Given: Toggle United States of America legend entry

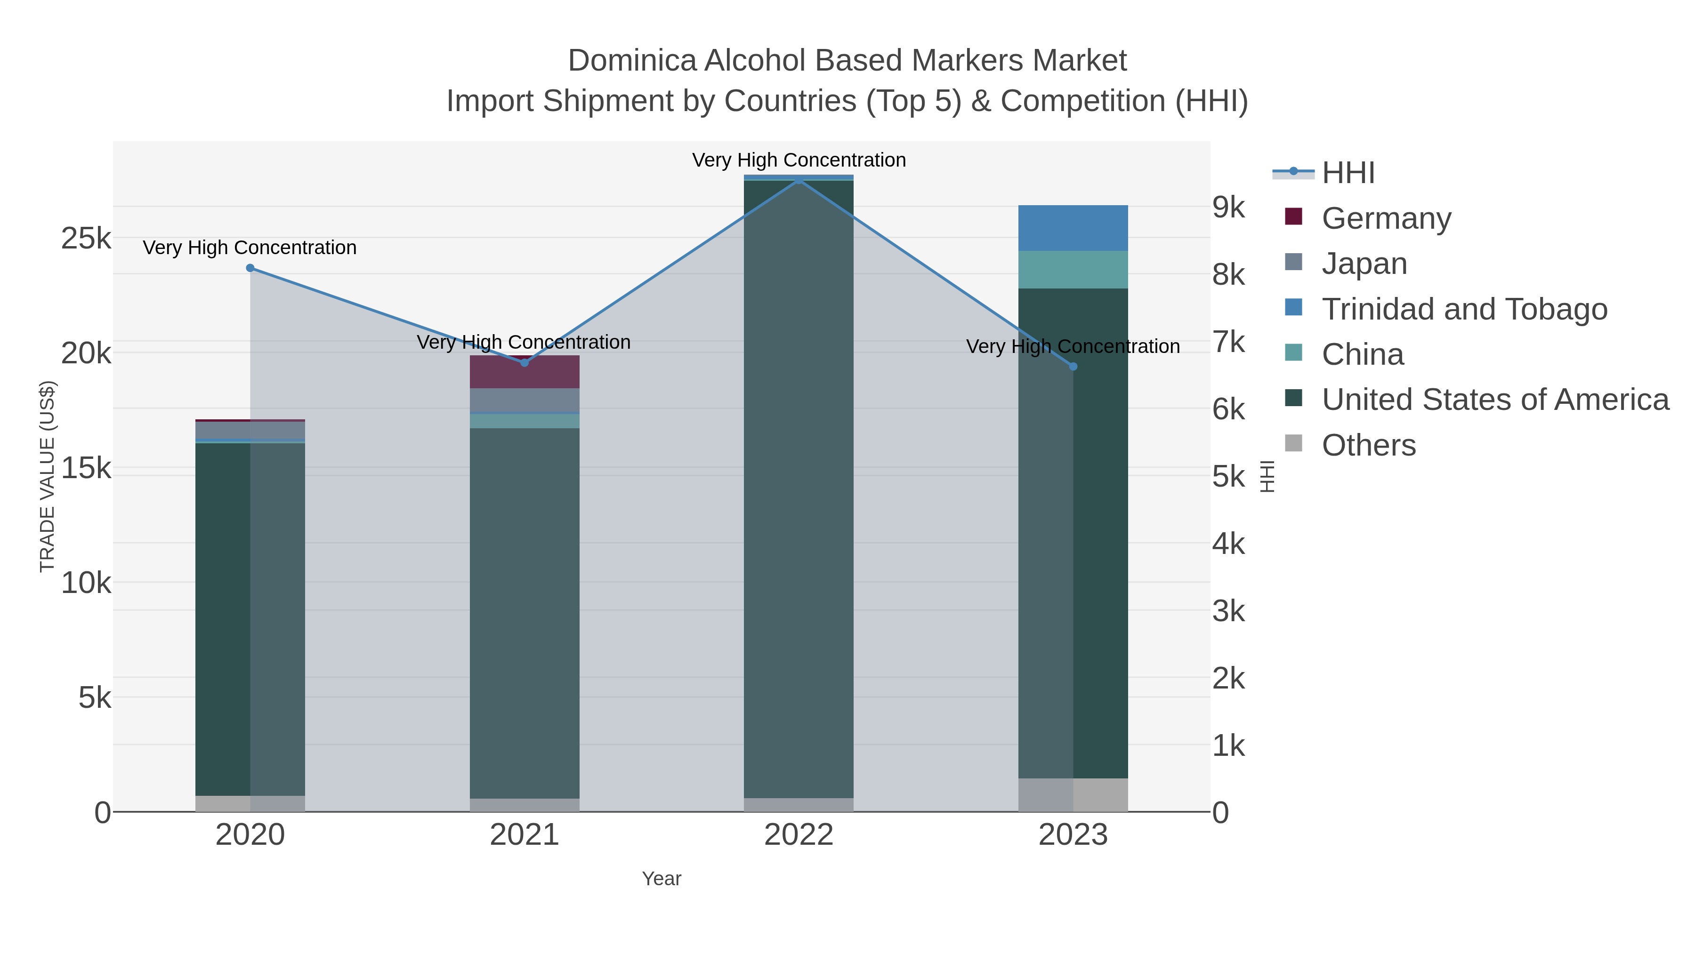Looking at the screenshot, I should pos(1477,399).
